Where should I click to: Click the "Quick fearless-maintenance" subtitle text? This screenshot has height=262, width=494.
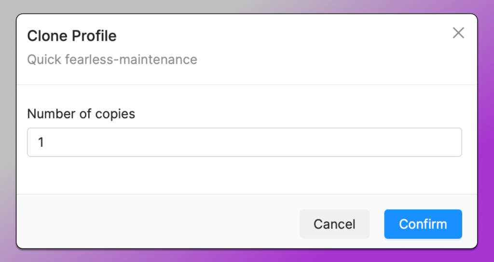pos(112,60)
